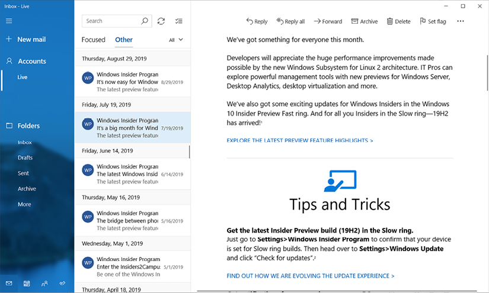Forward the current email

click(328, 21)
